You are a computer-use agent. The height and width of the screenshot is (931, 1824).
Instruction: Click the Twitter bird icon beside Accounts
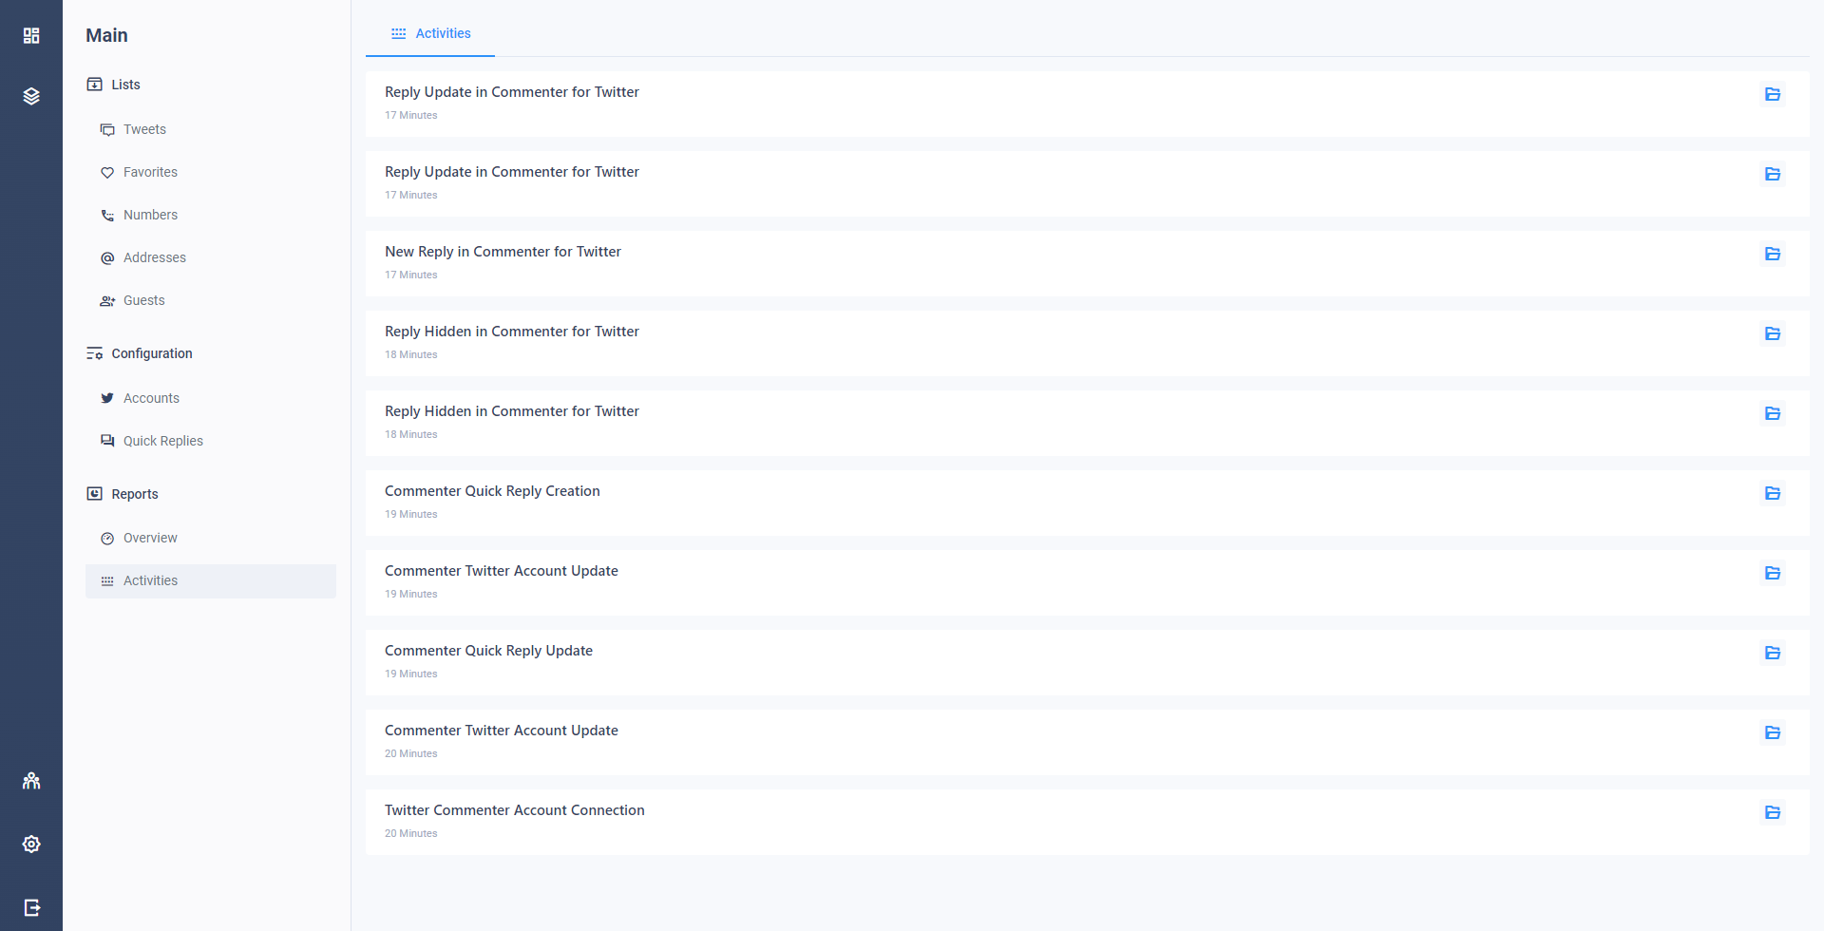pyautogui.click(x=107, y=398)
